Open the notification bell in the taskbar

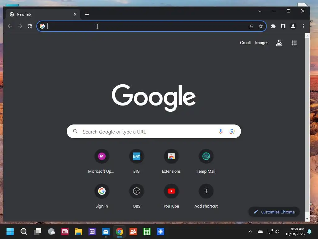310,232
